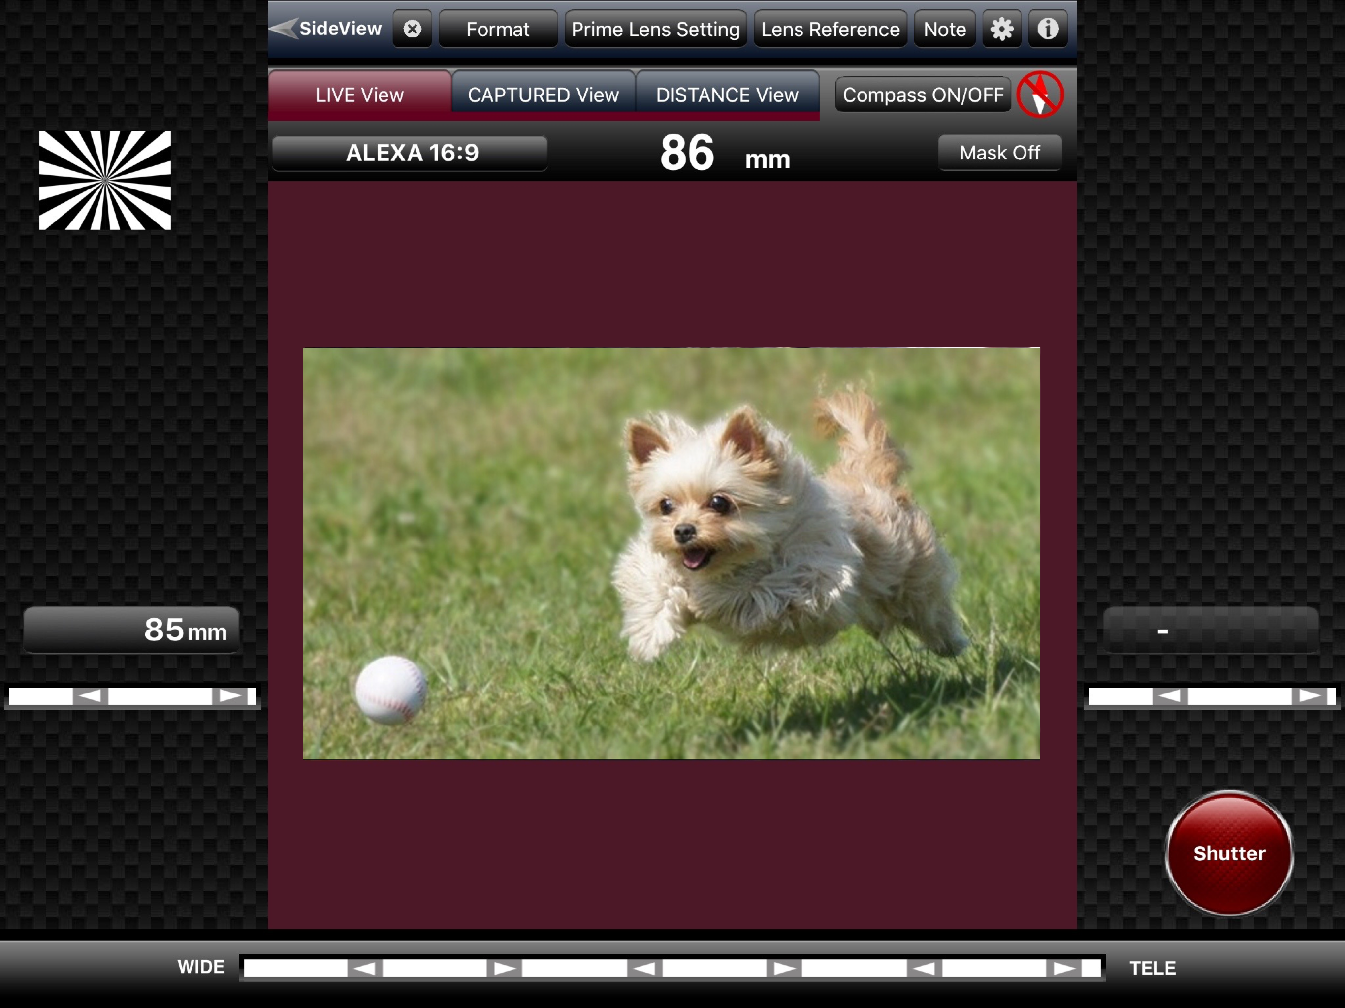The width and height of the screenshot is (1345, 1008).
Task: Switch to DISTANCE View tab
Action: (727, 95)
